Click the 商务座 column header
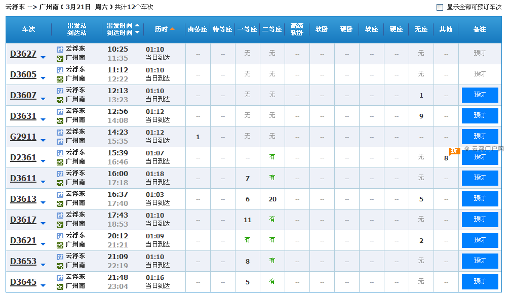 click(x=198, y=29)
